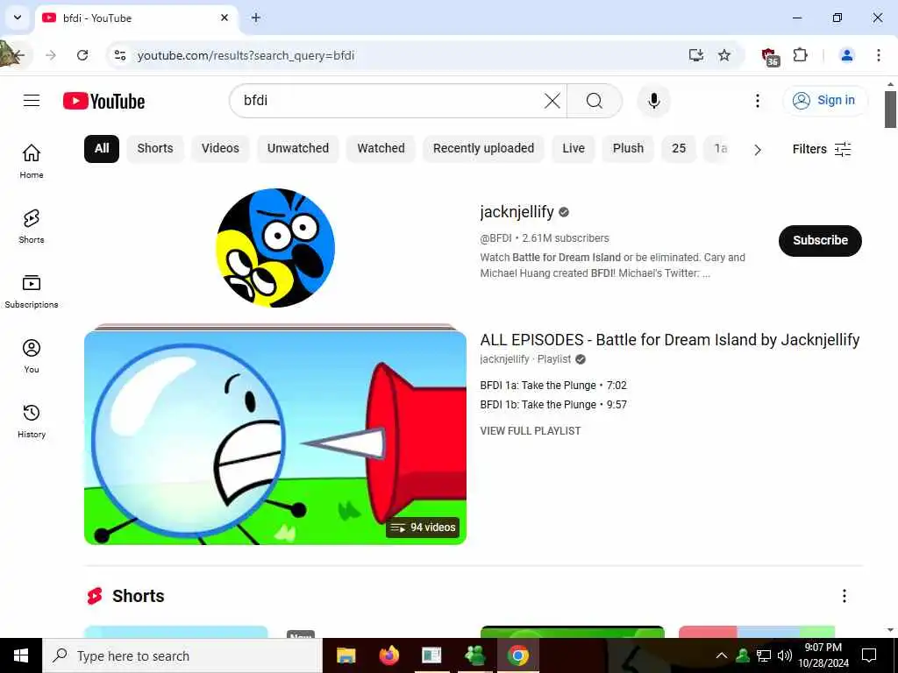Open YouTube settings three-dot menu
The image size is (898, 673).
coord(757,101)
